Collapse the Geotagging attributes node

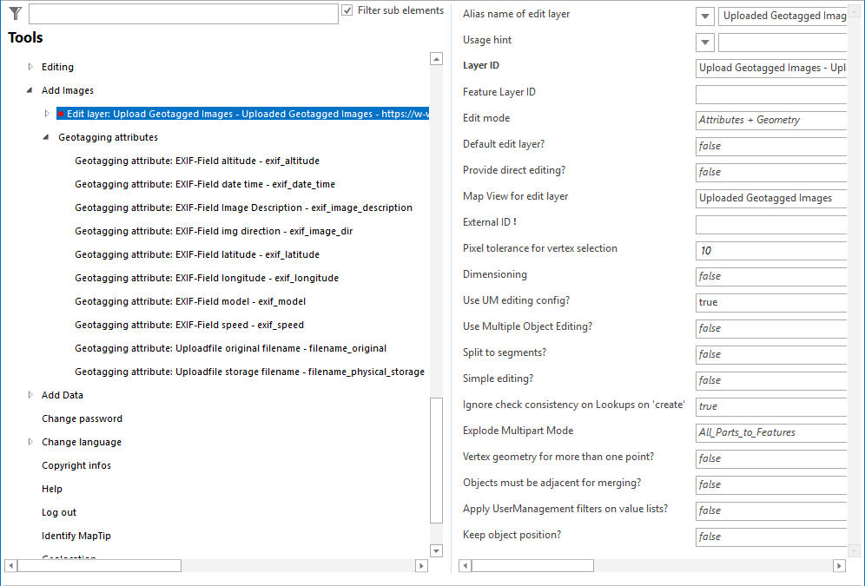47,137
